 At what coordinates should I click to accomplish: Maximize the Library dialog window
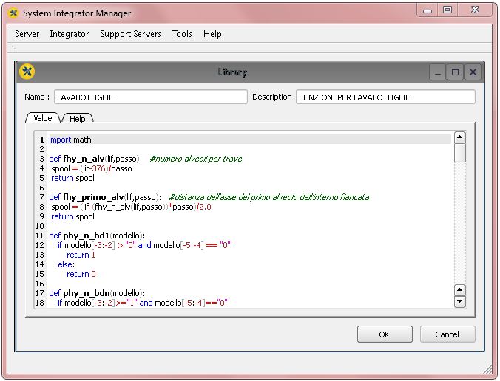tap(456, 72)
